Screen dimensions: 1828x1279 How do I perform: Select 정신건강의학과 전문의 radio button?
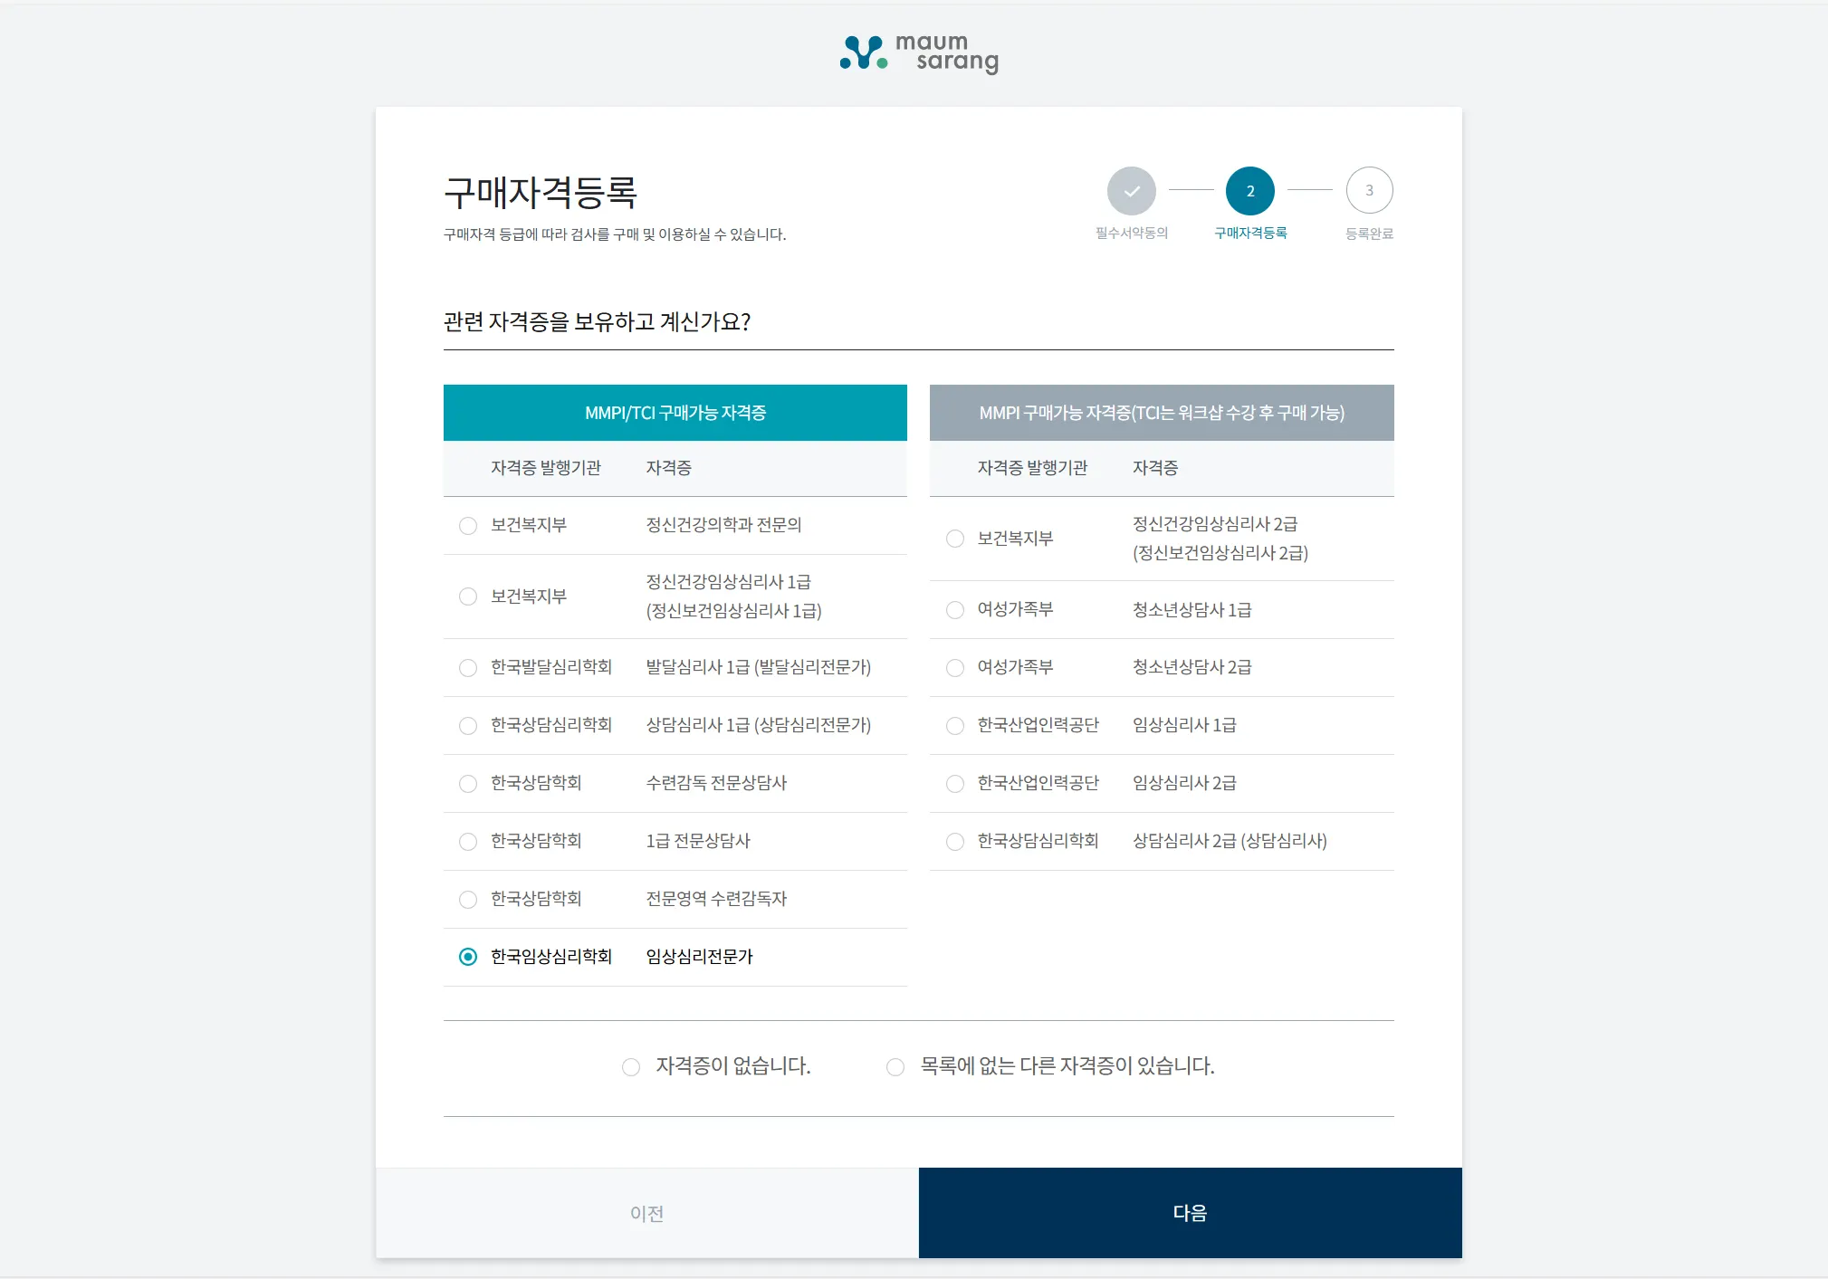(468, 526)
